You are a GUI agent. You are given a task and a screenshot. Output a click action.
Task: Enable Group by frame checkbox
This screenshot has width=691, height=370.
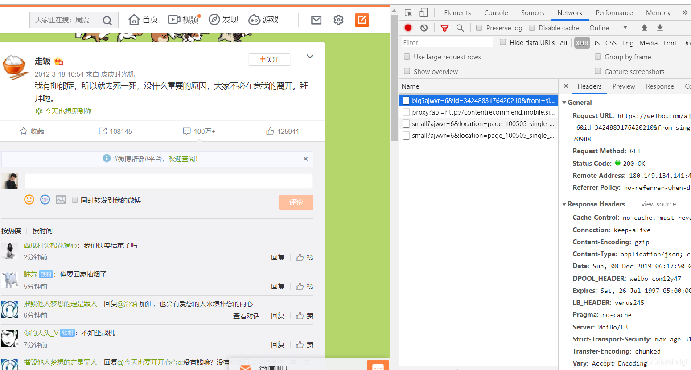click(x=598, y=57)
